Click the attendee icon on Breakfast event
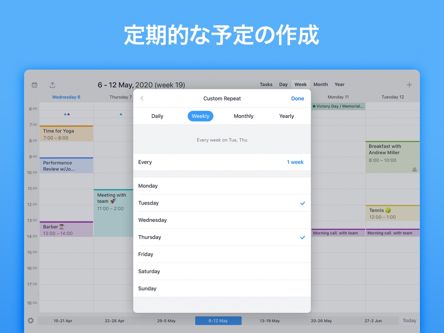The width and height of the screenshot is (444, 333). point(415,169)
